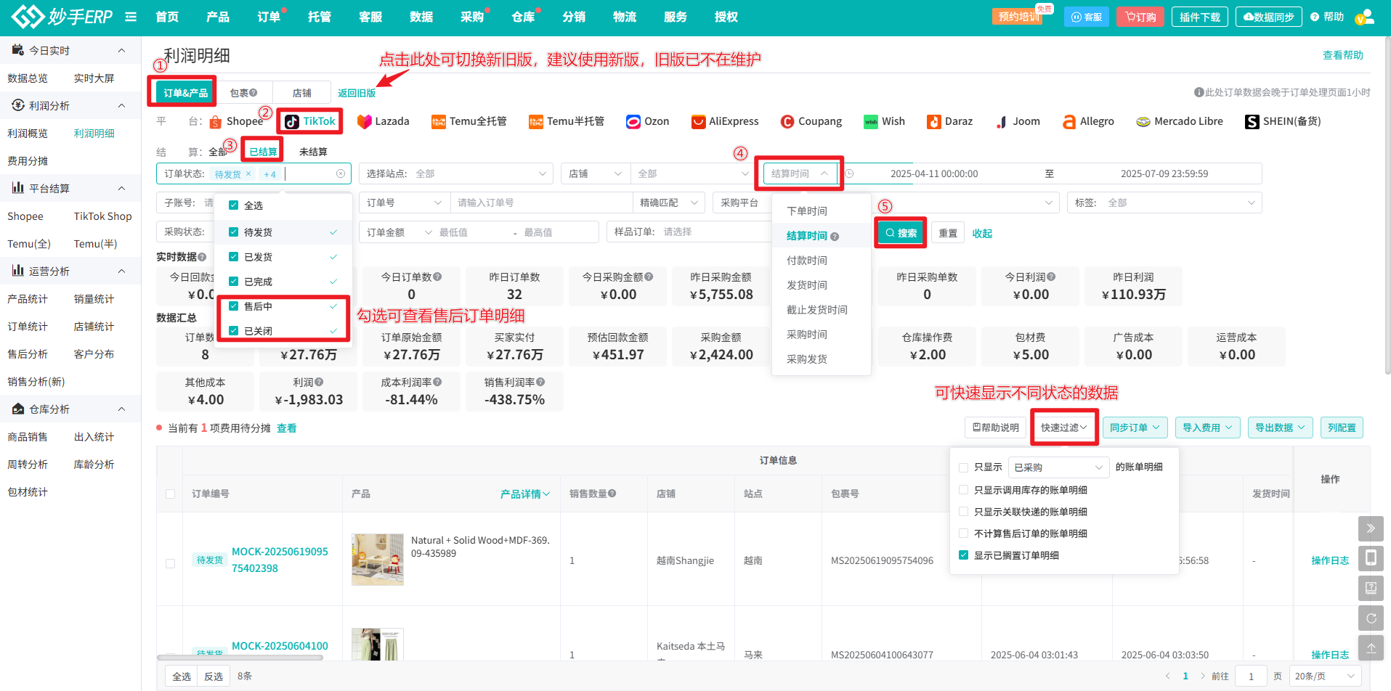The width and height of the screenshot is (1391, 691).
Task: Uncheck 已发货 in the status dropdown
Action: coord(234,257)
